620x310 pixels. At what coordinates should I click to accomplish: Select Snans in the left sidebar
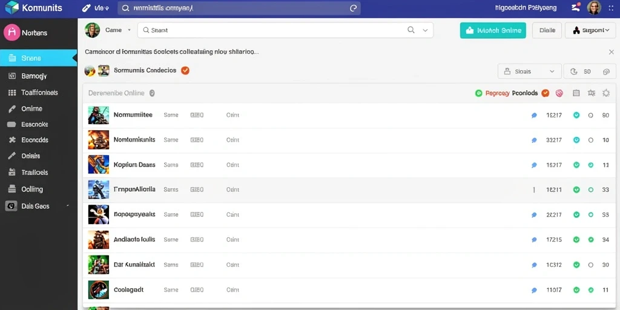(38, 58)
